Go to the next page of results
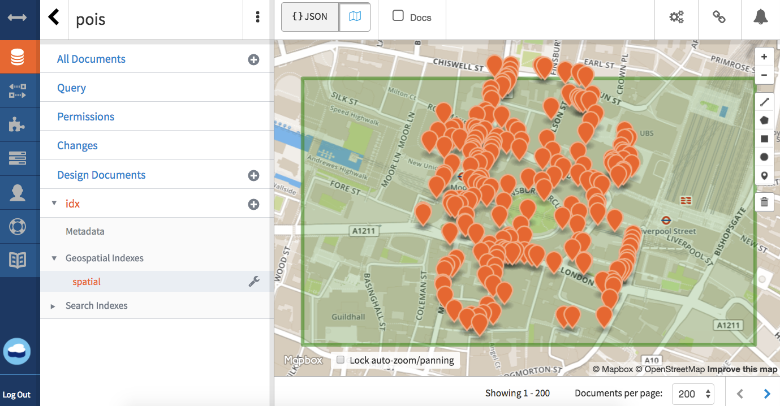The image size is (780, 406). pos(767,394)
